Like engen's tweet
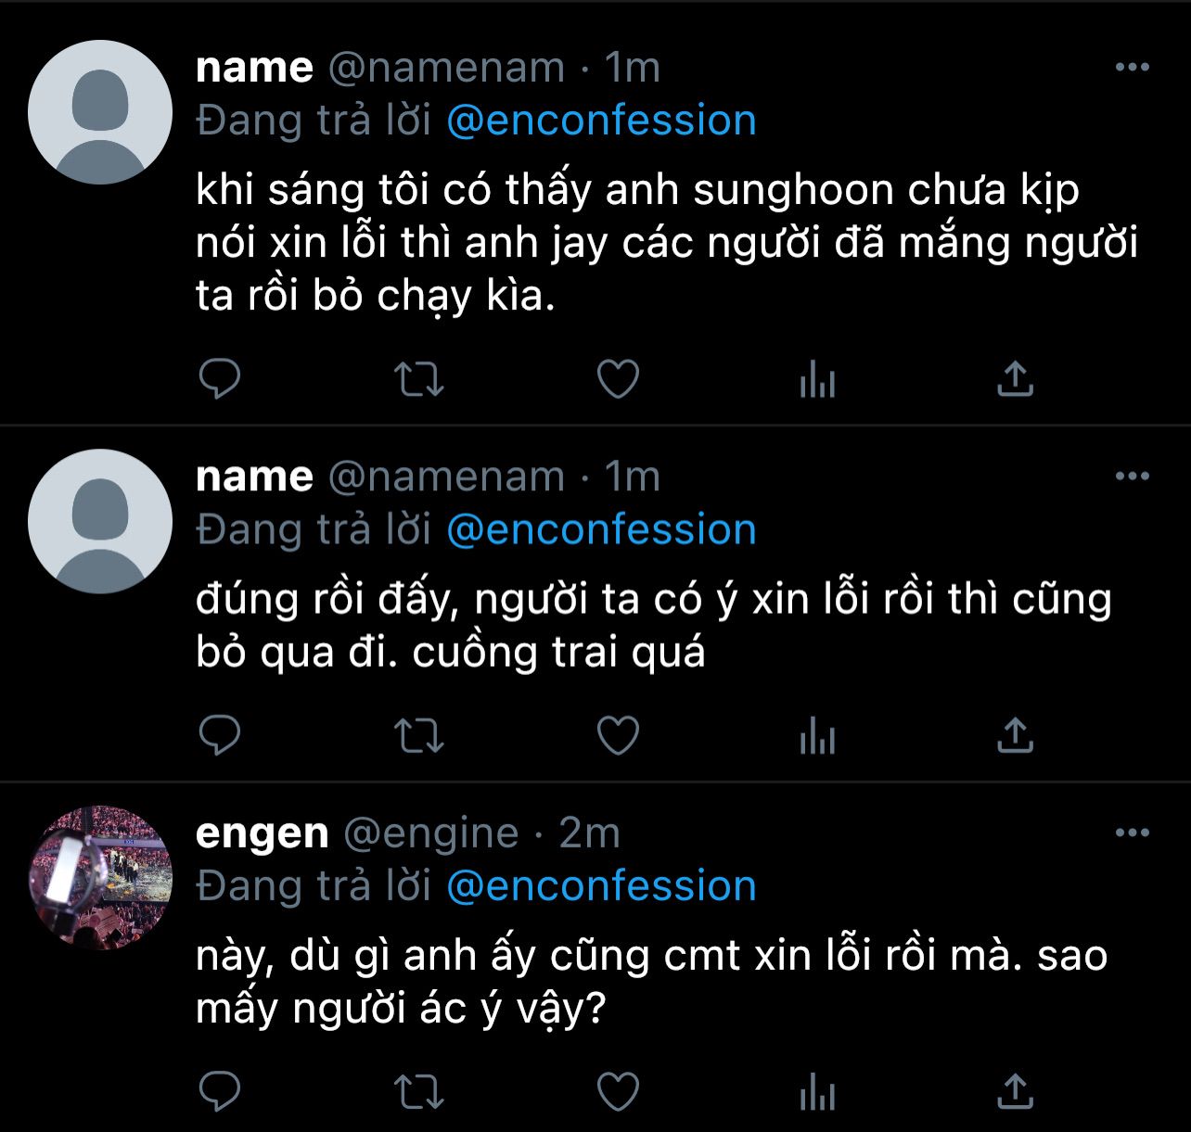Screen dimensions: 1191x1132 click(618, 1091)
